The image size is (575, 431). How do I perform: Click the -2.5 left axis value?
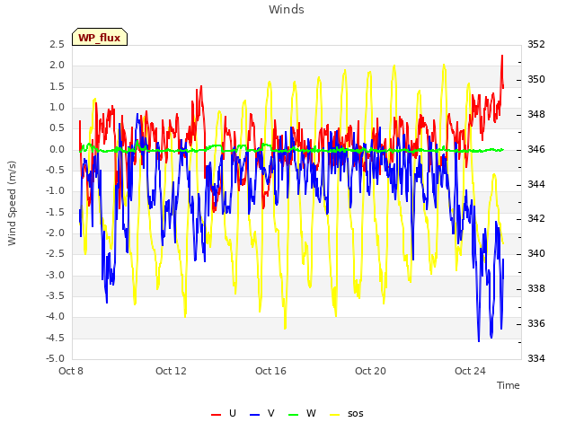click(x=55, y=253)
